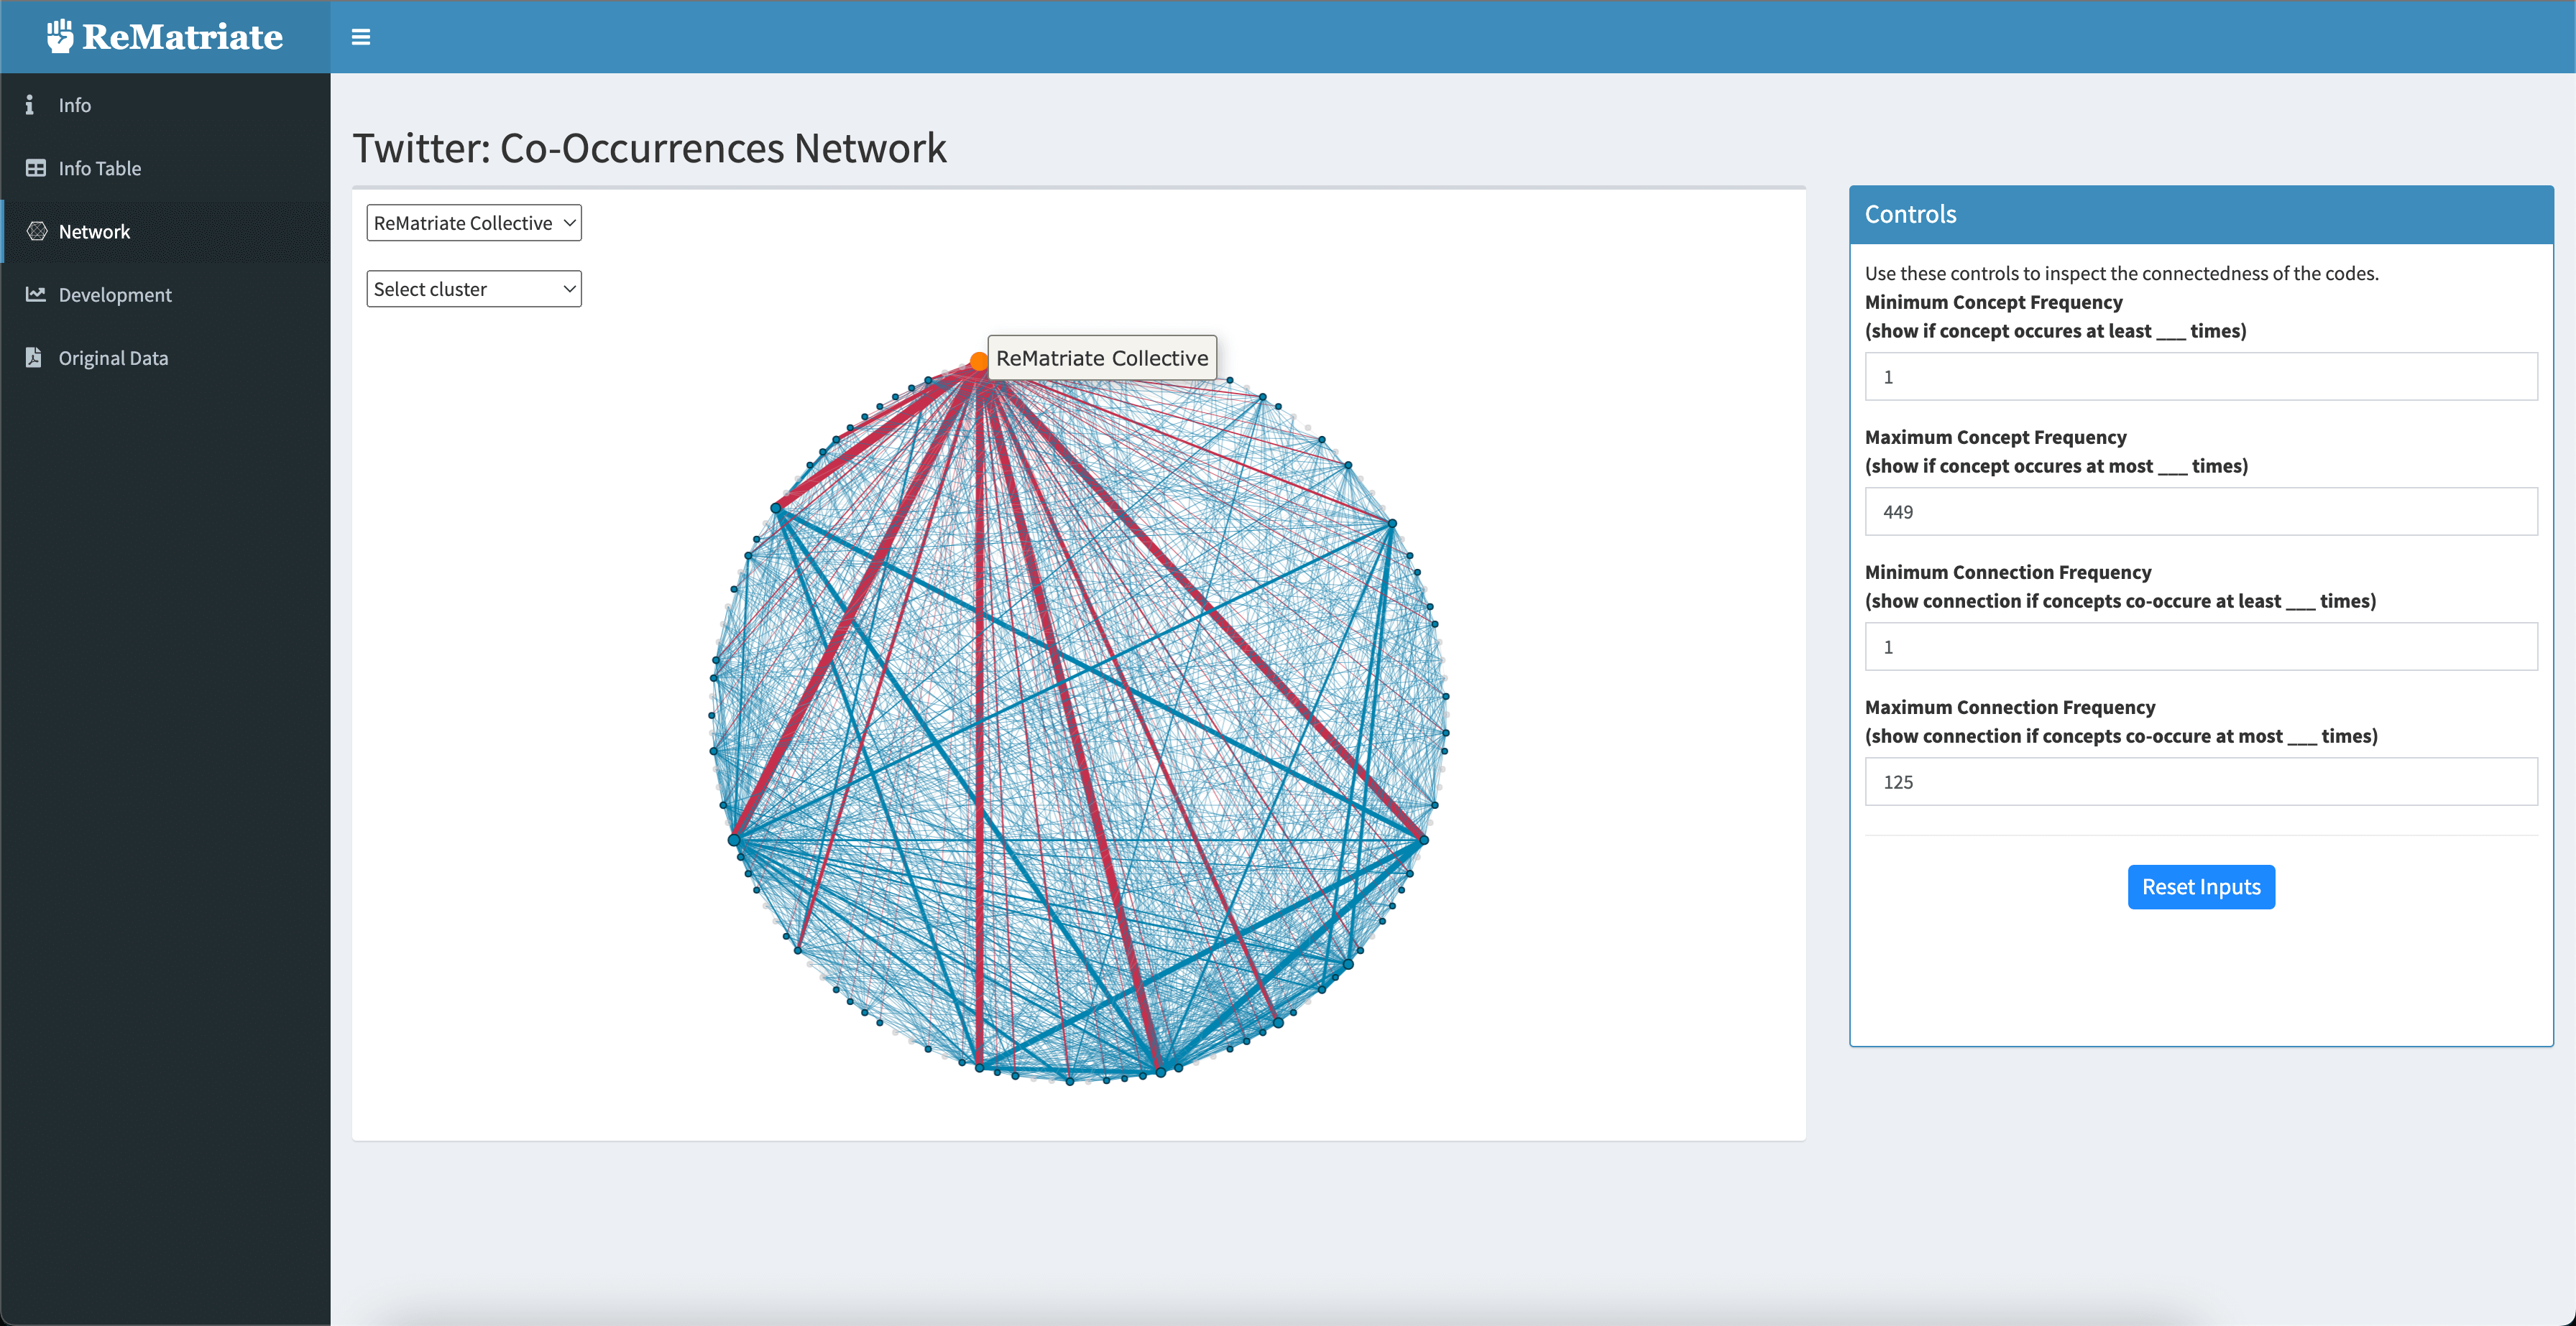The image size is (2576, 1326).
Task: Click the Info Table grid icon
Action: [x=36, y=168]
